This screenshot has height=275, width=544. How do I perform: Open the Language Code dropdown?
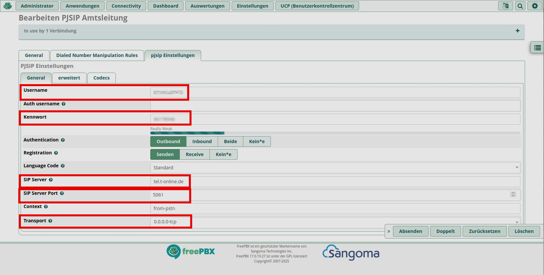pyautogui.click(x=335, y=168)
